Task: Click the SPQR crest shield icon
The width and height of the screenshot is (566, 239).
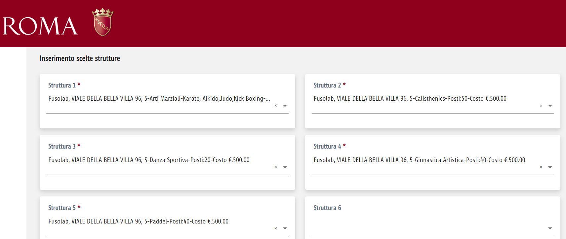Action: click(102, 22)
